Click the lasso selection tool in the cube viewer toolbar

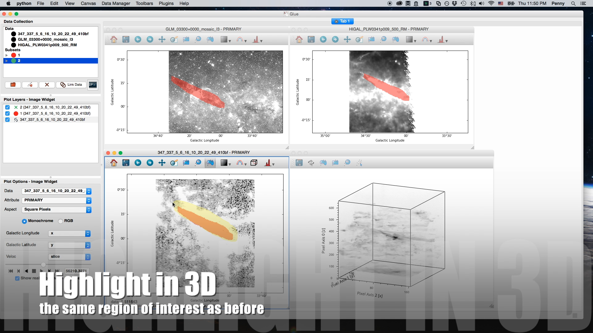coord(210,163)
